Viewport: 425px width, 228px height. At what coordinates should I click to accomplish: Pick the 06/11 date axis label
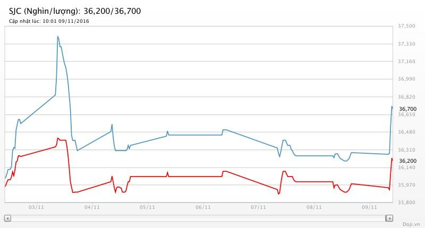(x=203, y=208)
